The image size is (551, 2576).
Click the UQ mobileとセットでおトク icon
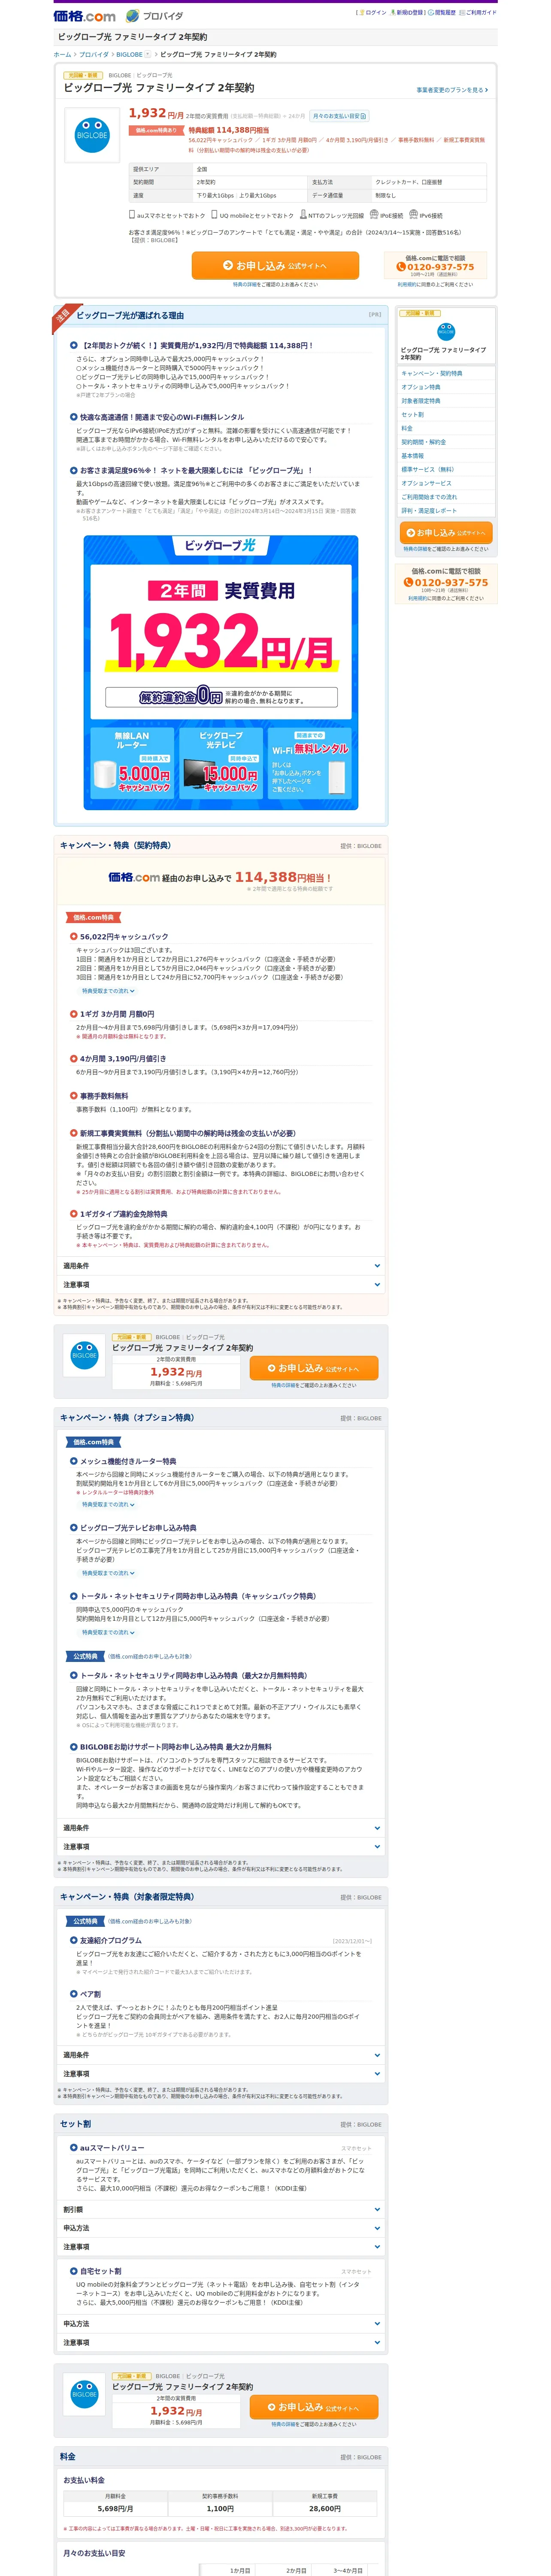[x=214, y=214]
